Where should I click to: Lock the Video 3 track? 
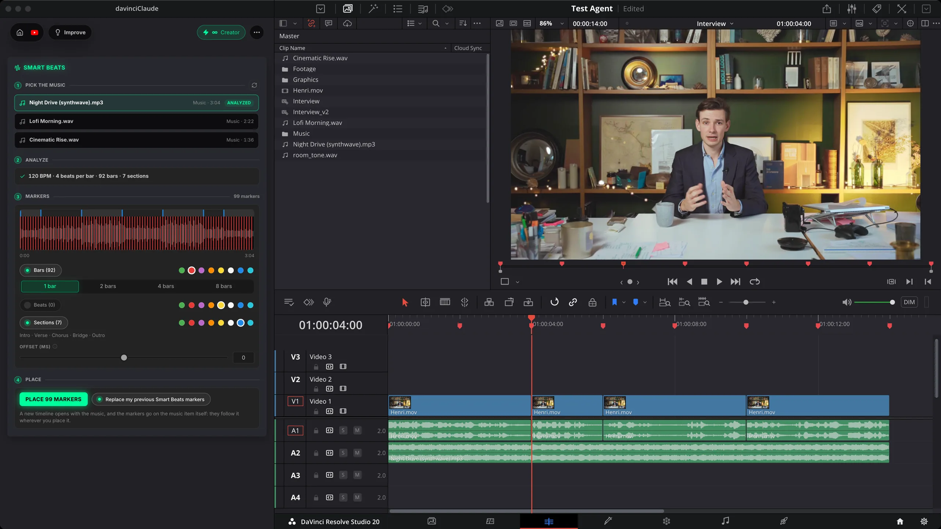[x=316, y=367]
